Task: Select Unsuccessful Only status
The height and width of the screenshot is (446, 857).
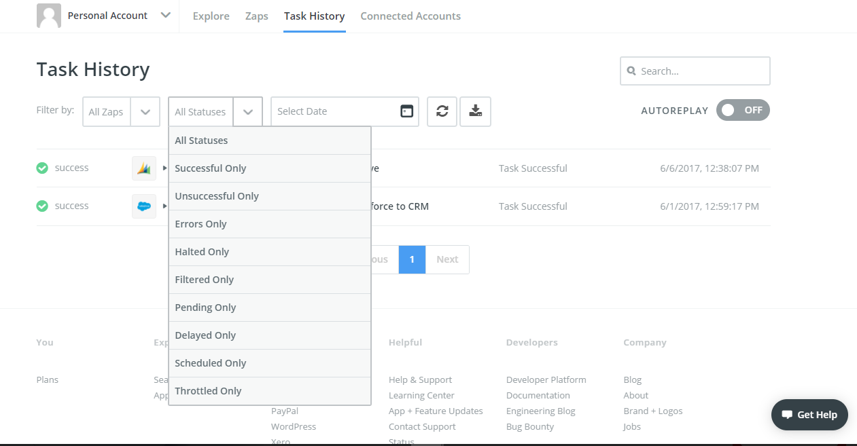Action: click(x=270, y=196)
